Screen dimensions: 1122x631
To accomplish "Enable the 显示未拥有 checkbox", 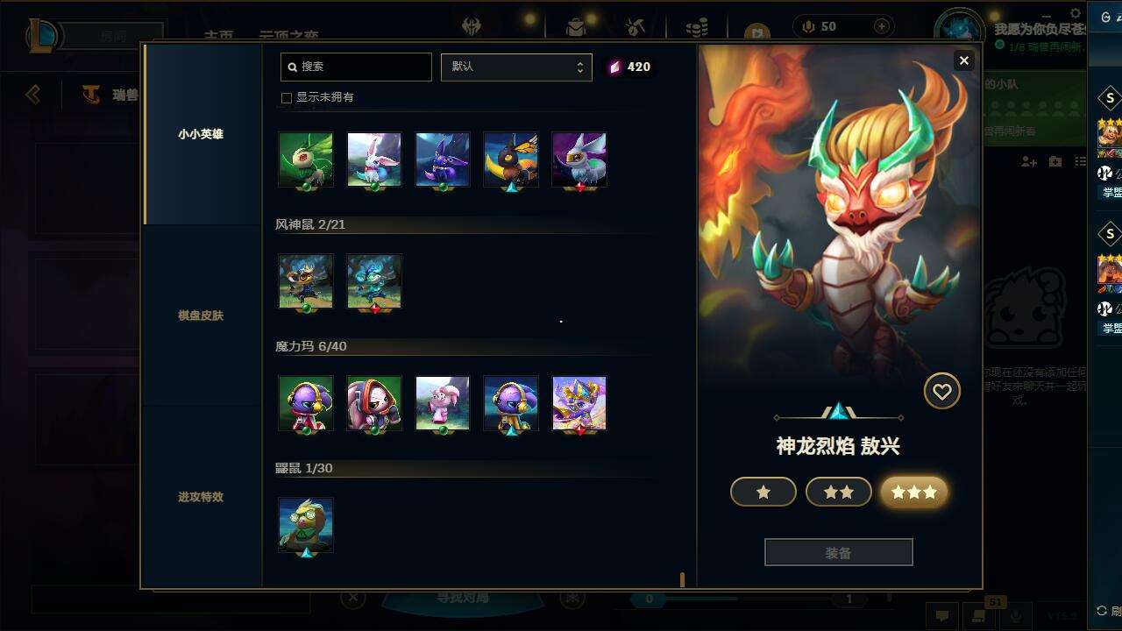I will point(286,98).
